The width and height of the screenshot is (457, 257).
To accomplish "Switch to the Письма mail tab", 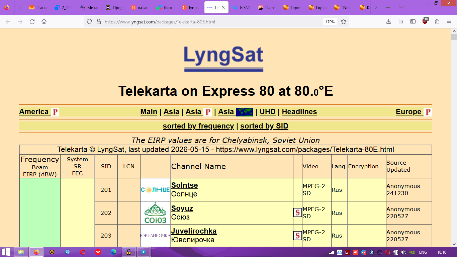I will 37,7.
